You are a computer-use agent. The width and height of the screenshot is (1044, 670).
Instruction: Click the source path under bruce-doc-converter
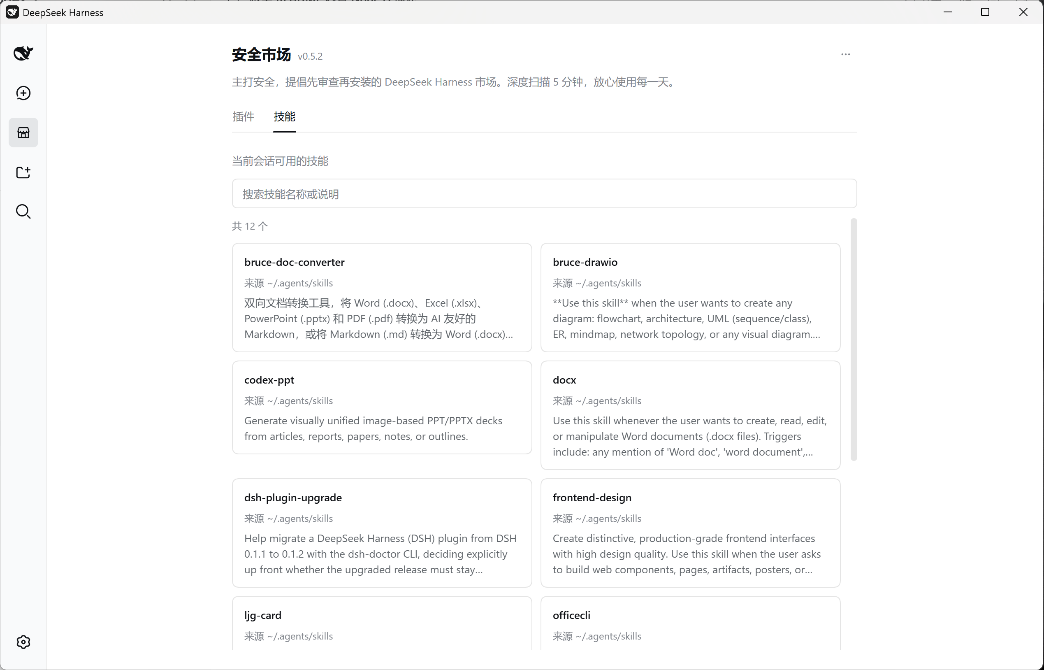tap(288, 283)
